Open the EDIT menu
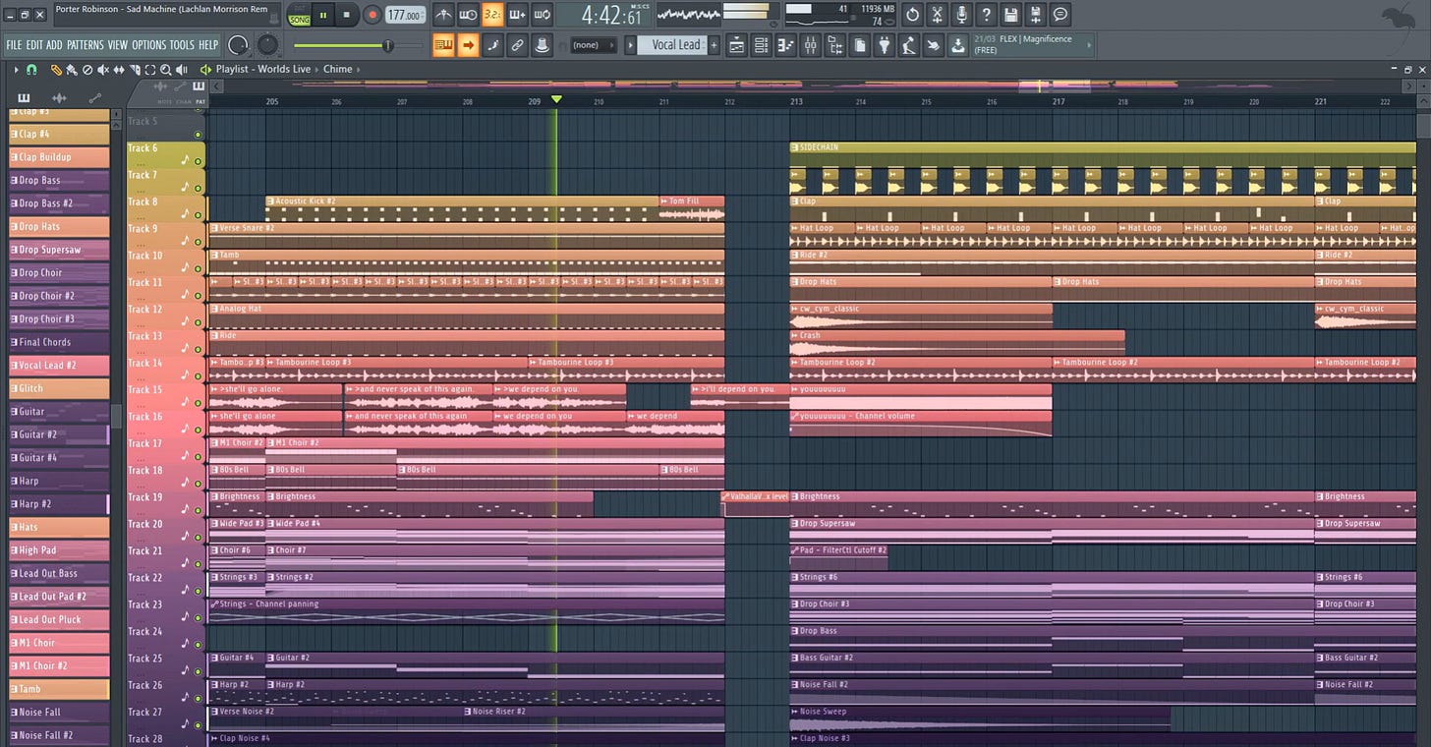 (34, 45)
